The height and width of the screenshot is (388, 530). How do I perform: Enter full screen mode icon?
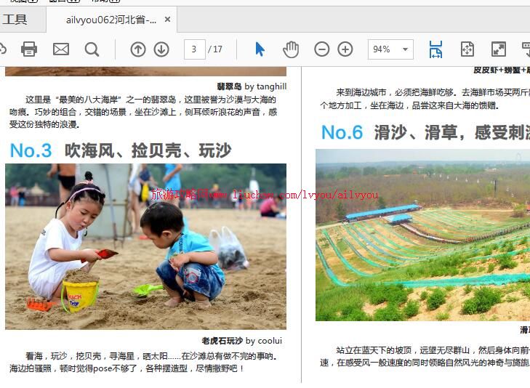(x=499, y=49)
